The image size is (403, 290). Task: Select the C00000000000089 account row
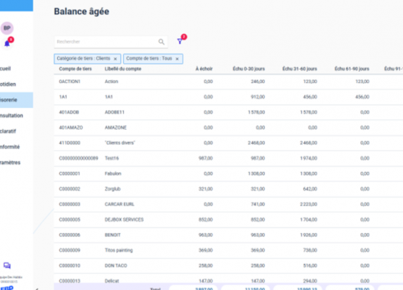(x=228, y=158)
